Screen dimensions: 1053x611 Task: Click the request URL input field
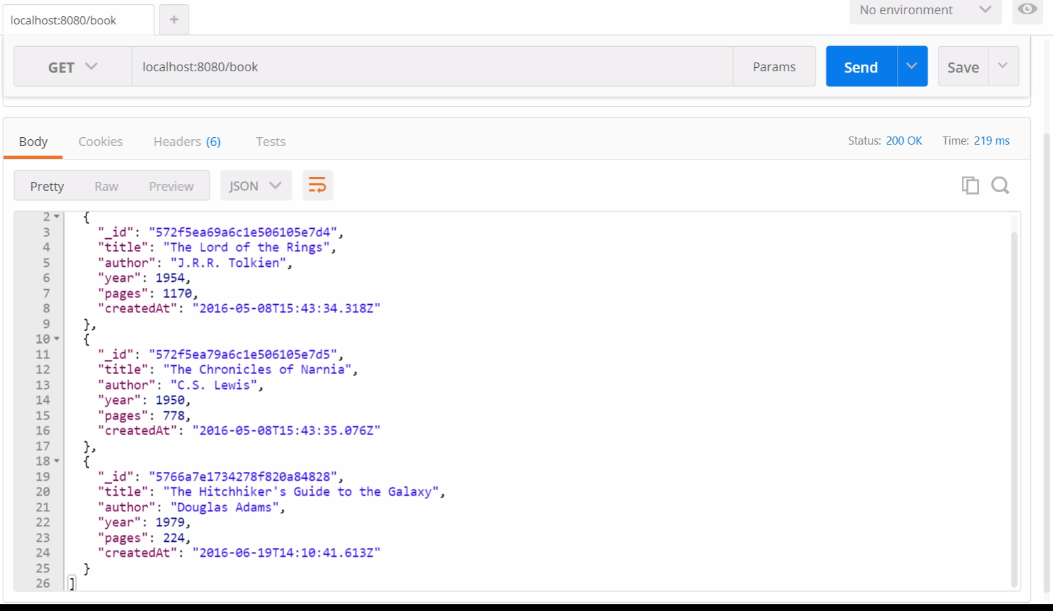tap(432, 67)
